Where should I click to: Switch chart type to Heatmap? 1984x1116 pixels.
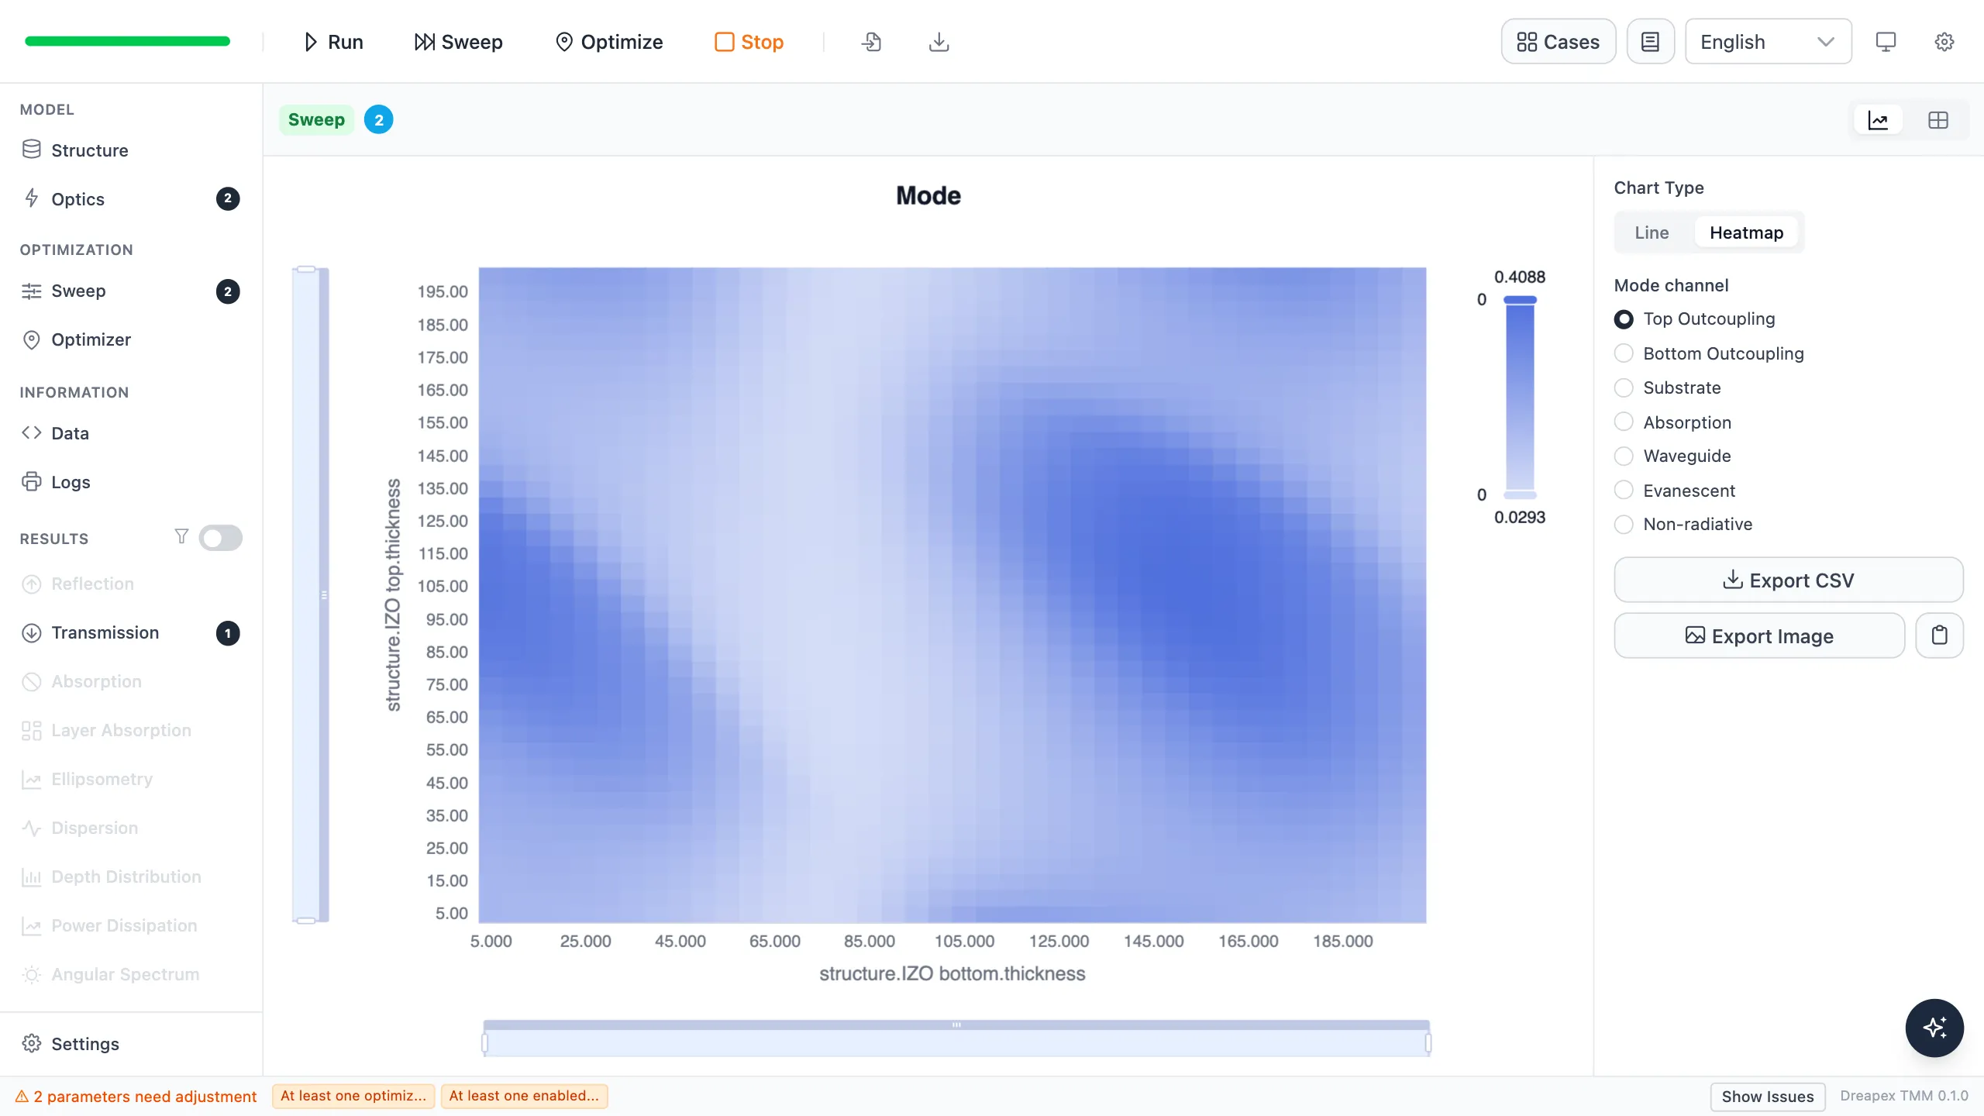(x=1746, y=232)
